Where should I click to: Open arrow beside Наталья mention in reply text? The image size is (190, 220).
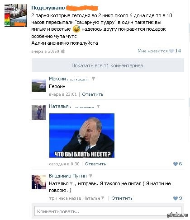pyautogui.click(x=71, y=183)
